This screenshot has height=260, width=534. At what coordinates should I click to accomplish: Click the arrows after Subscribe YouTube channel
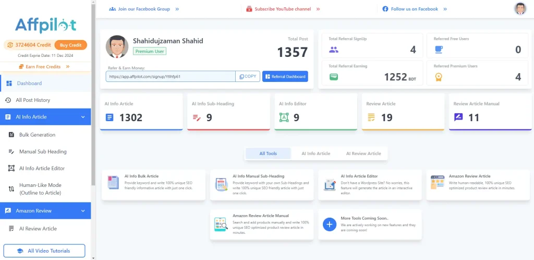pos(318,9)
